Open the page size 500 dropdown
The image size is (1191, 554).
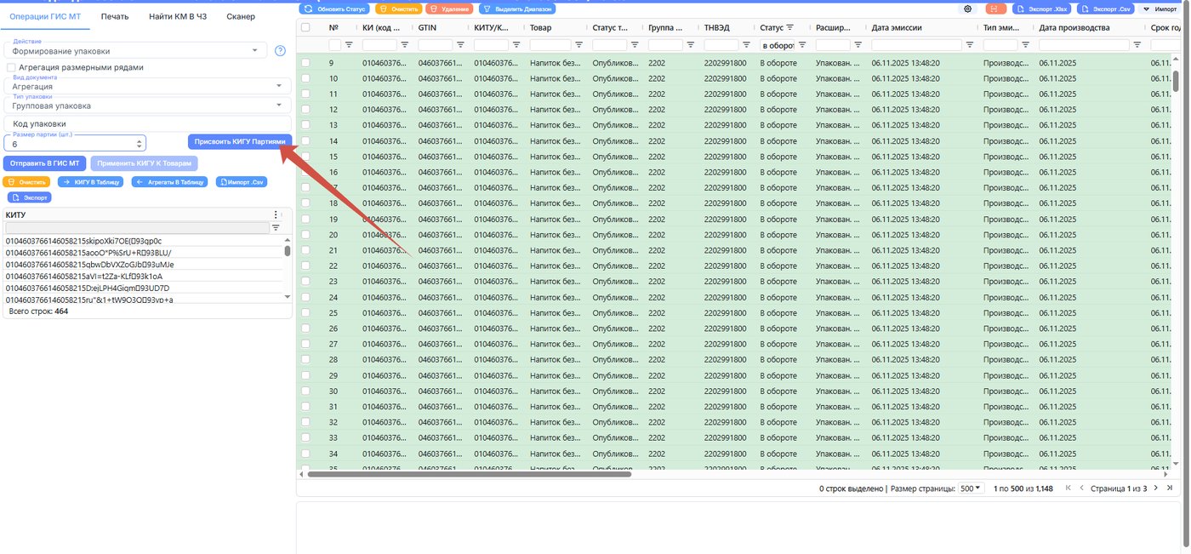(x=970, y=488)
